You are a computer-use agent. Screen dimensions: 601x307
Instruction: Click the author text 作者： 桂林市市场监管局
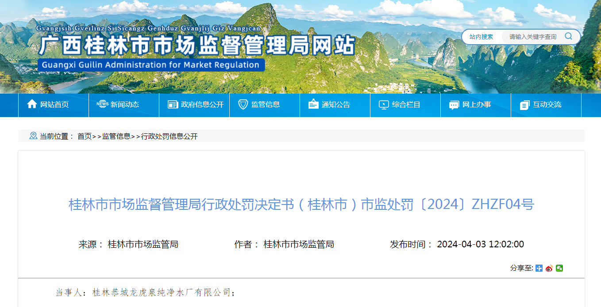(284, 244)
